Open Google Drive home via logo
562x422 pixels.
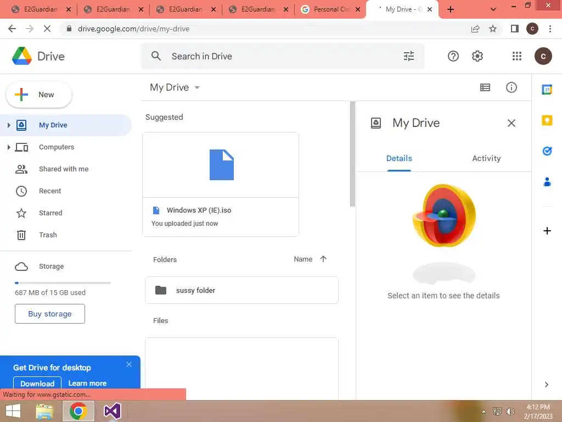[38, 57]
